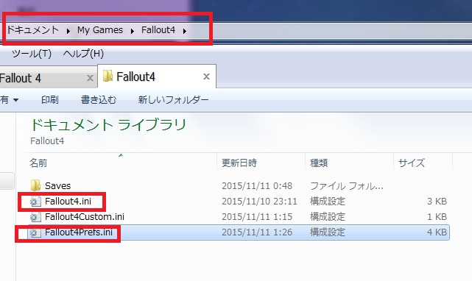Expand arrow after My Games breadcrumb
Screen dimensions: 472x281
[132, 31]
